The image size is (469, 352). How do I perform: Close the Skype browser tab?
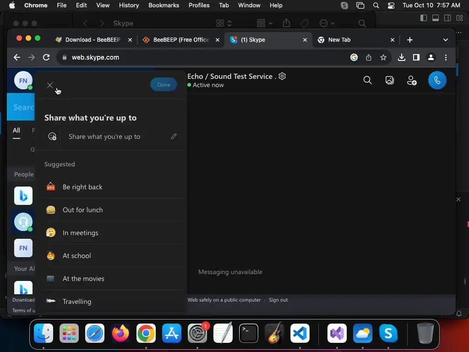pos(305,40)
